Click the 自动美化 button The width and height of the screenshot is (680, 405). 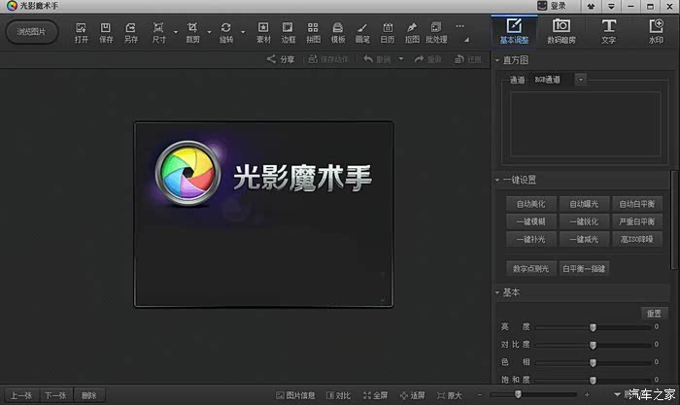[x=530, y=204]
